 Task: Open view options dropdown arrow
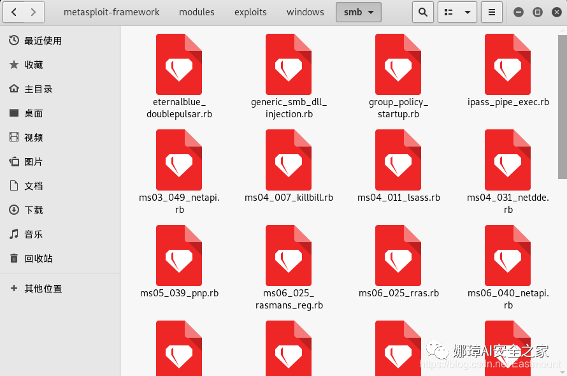468,12
